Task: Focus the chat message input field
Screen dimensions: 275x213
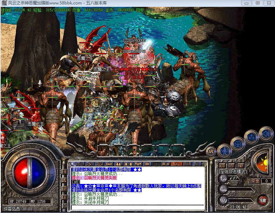Action: [x=138, y=207]
